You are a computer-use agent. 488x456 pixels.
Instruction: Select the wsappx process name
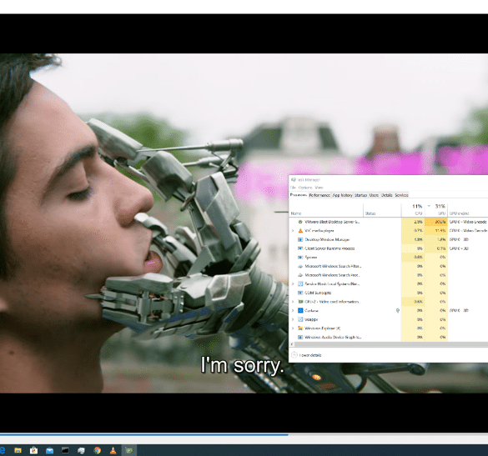(311, 319)
